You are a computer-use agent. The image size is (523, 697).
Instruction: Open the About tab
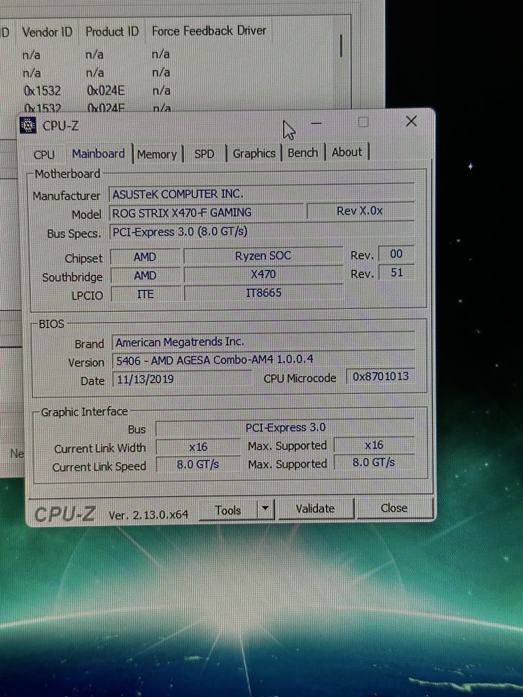click(347, 153)
